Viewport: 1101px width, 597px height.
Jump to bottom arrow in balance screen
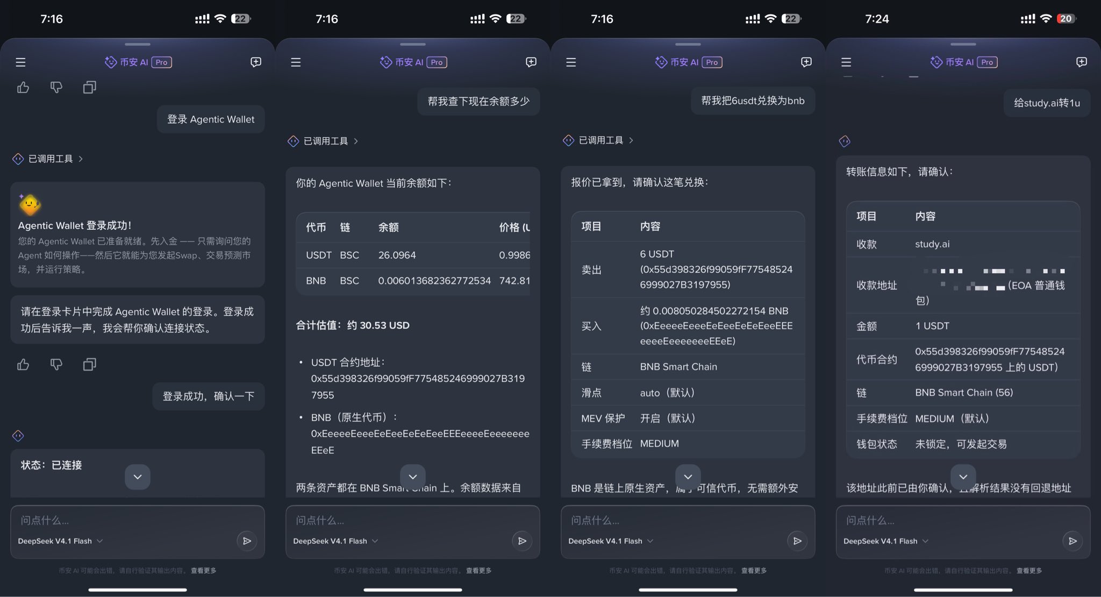coord(413,477)
